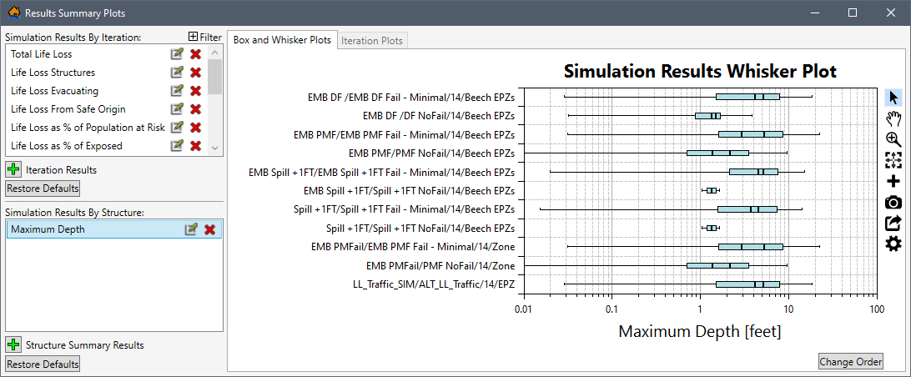Edit Life Loss as % of Exposed

177,146
